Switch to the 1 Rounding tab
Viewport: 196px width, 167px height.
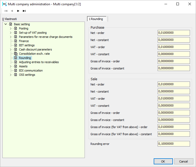click(x=97, y=19)
